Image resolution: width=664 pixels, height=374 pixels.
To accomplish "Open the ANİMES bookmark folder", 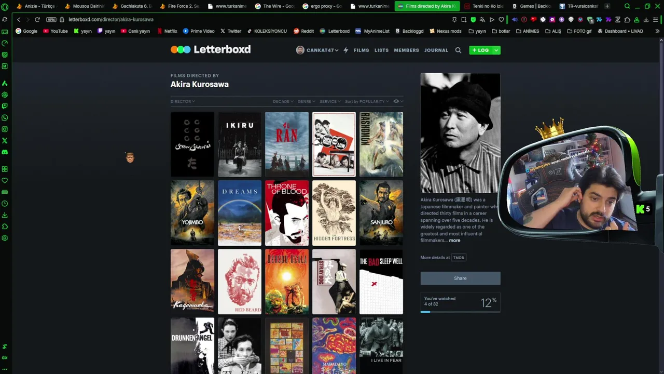I will [x=528, y=31].
